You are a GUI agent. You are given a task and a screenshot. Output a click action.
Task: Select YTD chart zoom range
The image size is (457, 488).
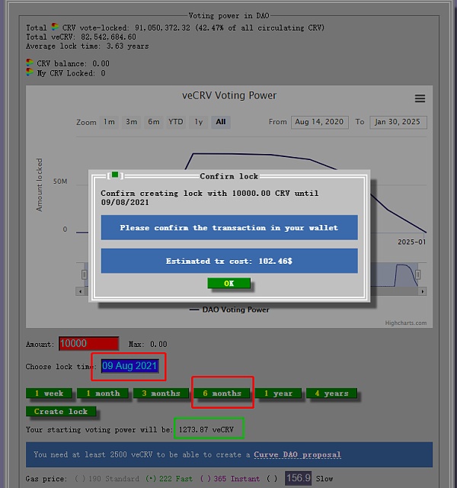click(176, 122)
